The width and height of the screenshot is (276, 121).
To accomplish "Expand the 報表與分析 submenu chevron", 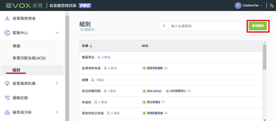I will tap(57, 112).
